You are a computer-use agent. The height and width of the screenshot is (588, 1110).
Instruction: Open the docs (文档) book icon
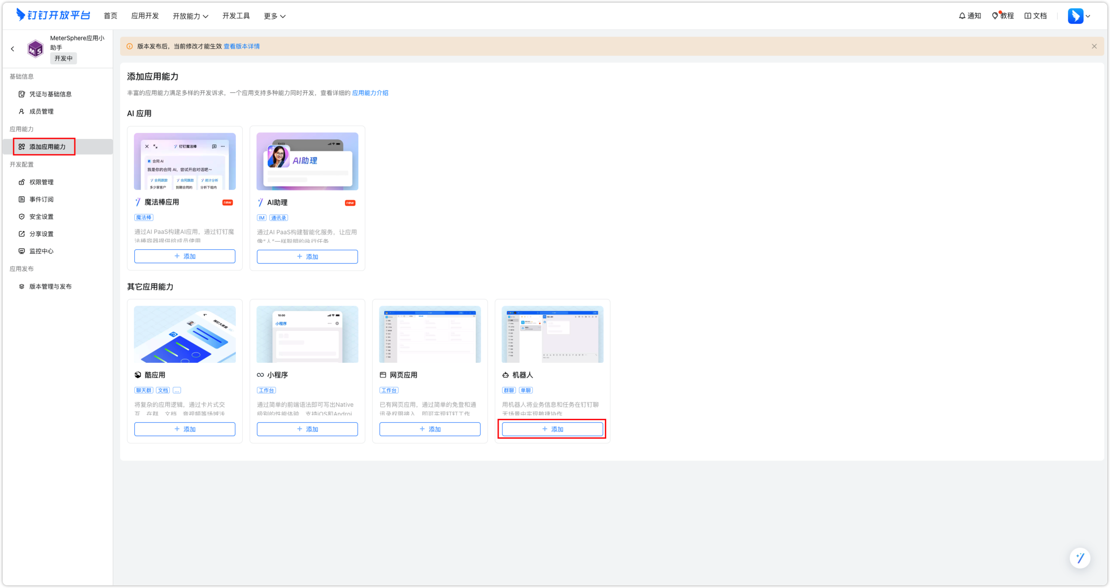tap(1028, 16)
